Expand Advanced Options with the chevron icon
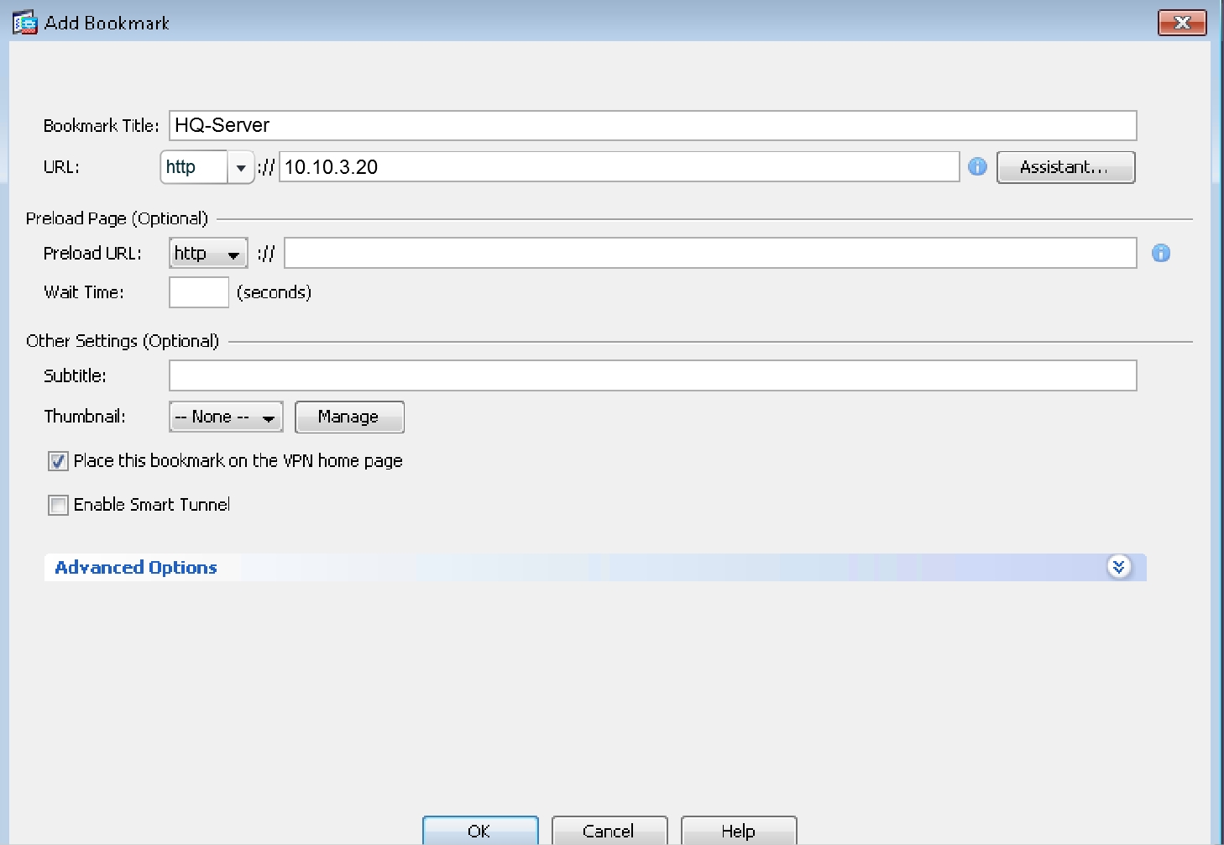 tap(1118, 567)
